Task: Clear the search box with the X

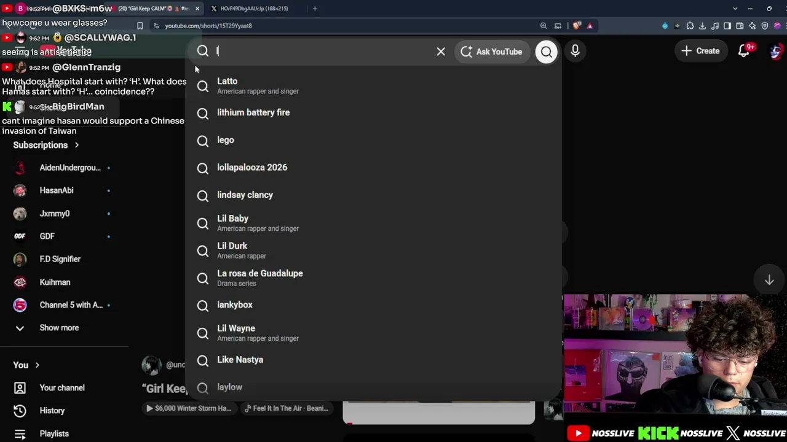Action: (x=441, y=52)
